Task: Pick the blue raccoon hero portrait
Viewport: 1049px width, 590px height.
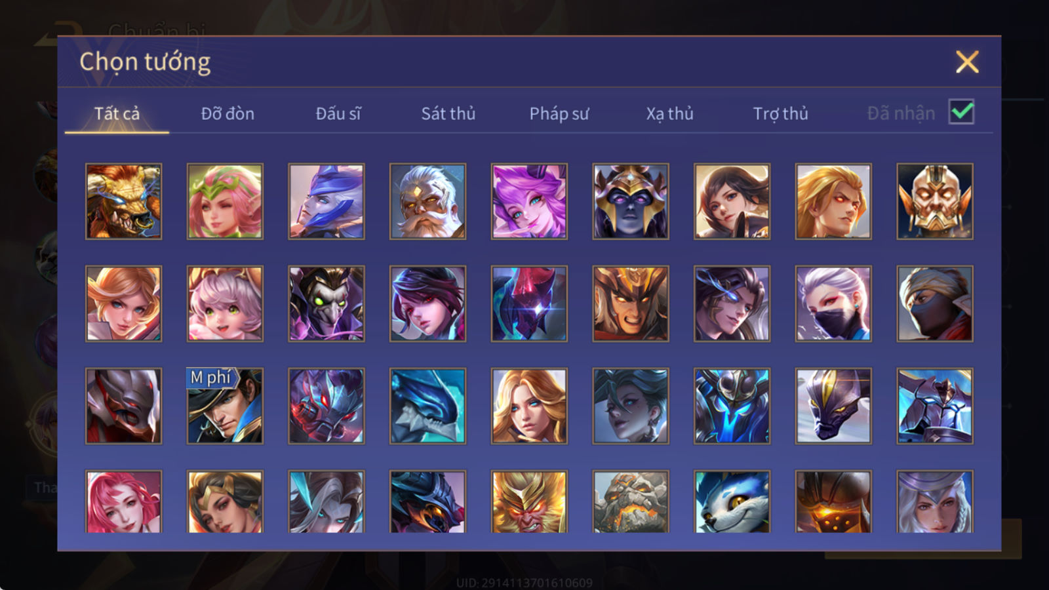Action: click(732, 501)
